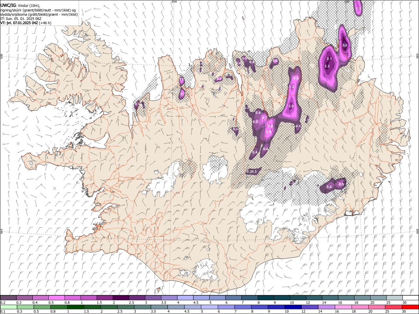Click the VT: þri. 07.01.2025 04Z valid time
Screen dimensions: 419x314
pos(19,23)
